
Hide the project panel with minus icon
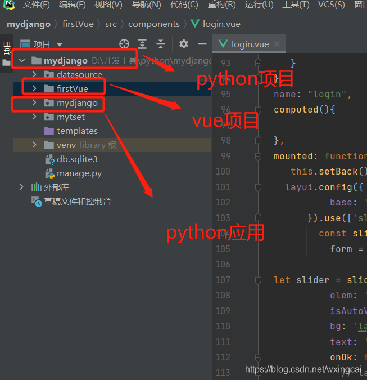point(202,44)
